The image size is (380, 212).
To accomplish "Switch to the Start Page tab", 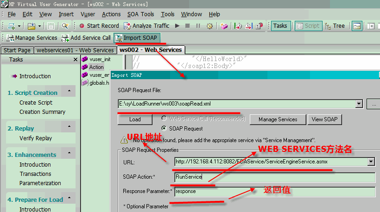I will (17, 50).
